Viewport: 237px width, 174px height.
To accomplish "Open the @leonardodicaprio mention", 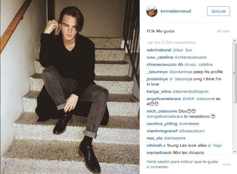I will [190, 92].
